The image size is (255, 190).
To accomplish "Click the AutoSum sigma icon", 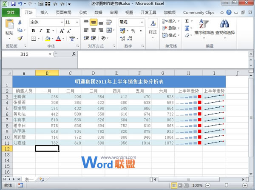I will pos(187,21).
